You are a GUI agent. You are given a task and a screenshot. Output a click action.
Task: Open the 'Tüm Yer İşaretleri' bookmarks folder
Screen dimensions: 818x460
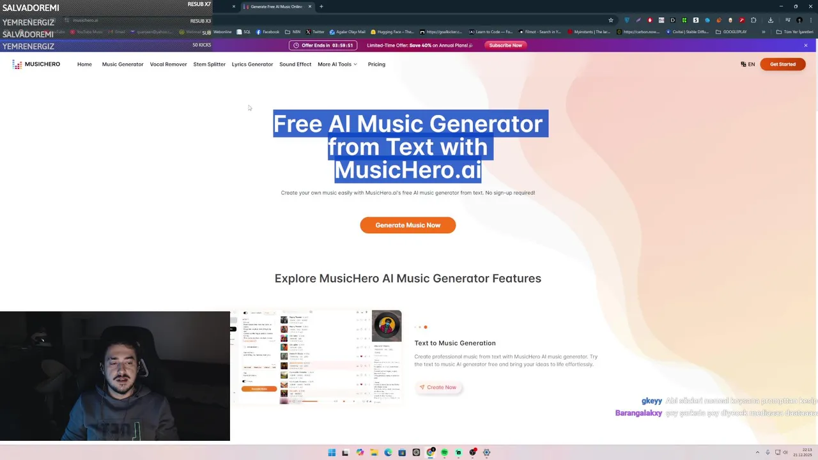(795, 32)
